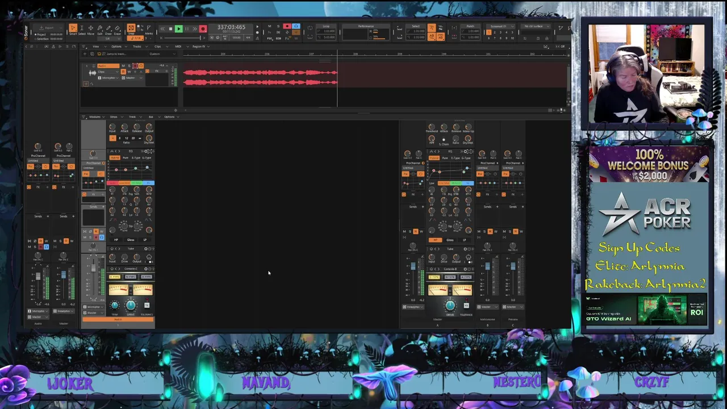The width and height of the screenshot is (727, 409).
Task: Start recording with the transport Record button
Action: [x=203, y=29]
